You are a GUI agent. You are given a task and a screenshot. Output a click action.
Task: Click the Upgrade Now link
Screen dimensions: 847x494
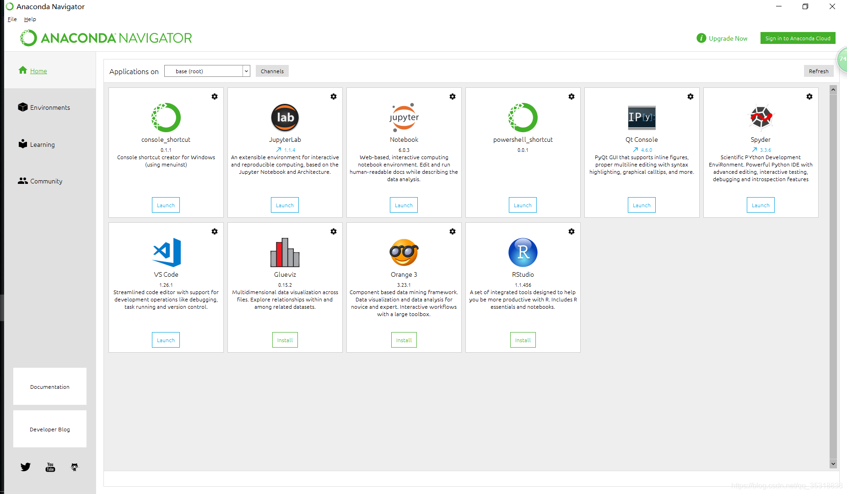tap(728, 38)
